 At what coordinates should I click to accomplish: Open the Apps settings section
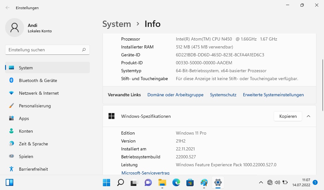[x=24, y=118]
